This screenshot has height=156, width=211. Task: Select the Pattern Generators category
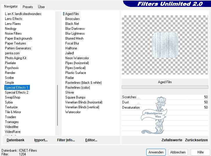click(x=18, y=48)
